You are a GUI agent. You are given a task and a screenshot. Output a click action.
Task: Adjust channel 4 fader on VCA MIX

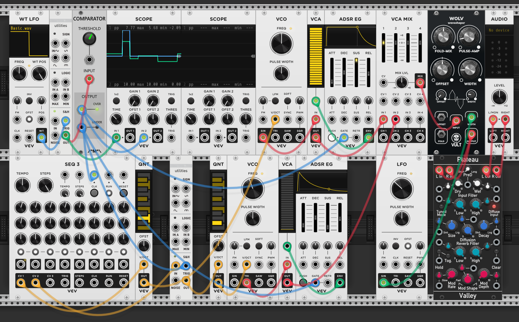click(420, 47)
